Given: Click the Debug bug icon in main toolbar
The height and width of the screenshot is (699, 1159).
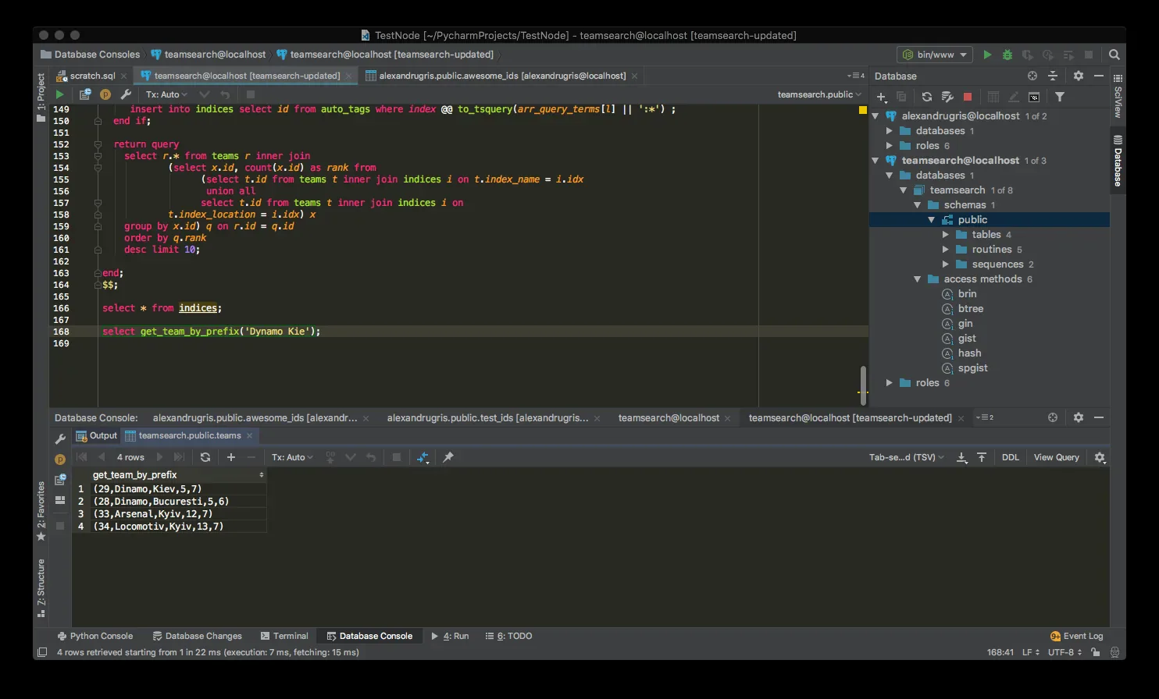Looking at the screenshot, I should pos(1007,55).
